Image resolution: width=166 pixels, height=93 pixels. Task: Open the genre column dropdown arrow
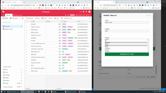[x=76, y=21]
